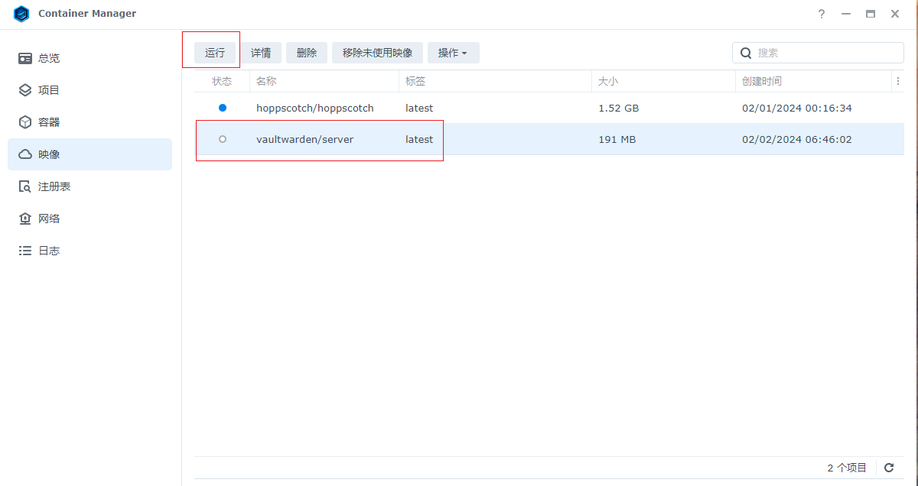Viewport: 918px width, 486px height.
Task: Minimize the Container Manager window
Action: click(846, 14)
